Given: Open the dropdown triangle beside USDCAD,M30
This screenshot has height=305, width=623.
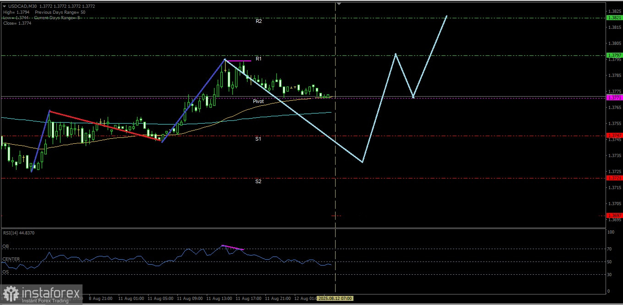Looking at the screenshot, I should [x=4, y=6].
